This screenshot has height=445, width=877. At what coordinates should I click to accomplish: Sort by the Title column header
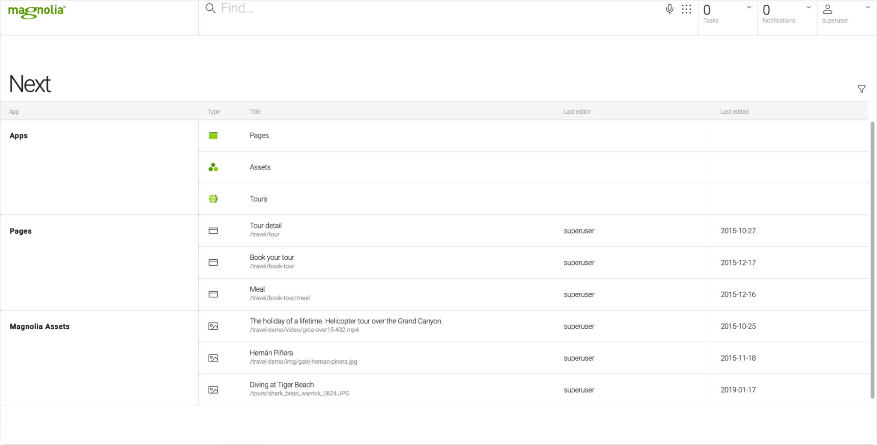[255, 112]
